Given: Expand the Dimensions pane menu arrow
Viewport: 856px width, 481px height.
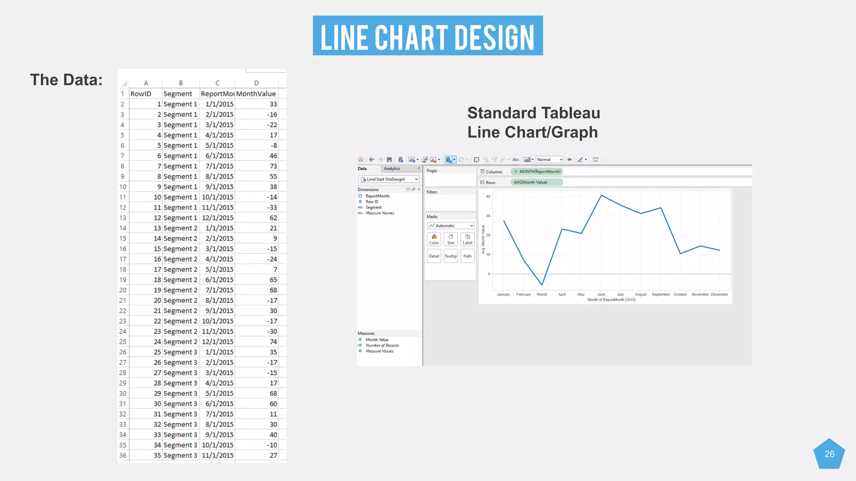Looking at the screenshot, I should pyautogui.click(x=419, y=189).
